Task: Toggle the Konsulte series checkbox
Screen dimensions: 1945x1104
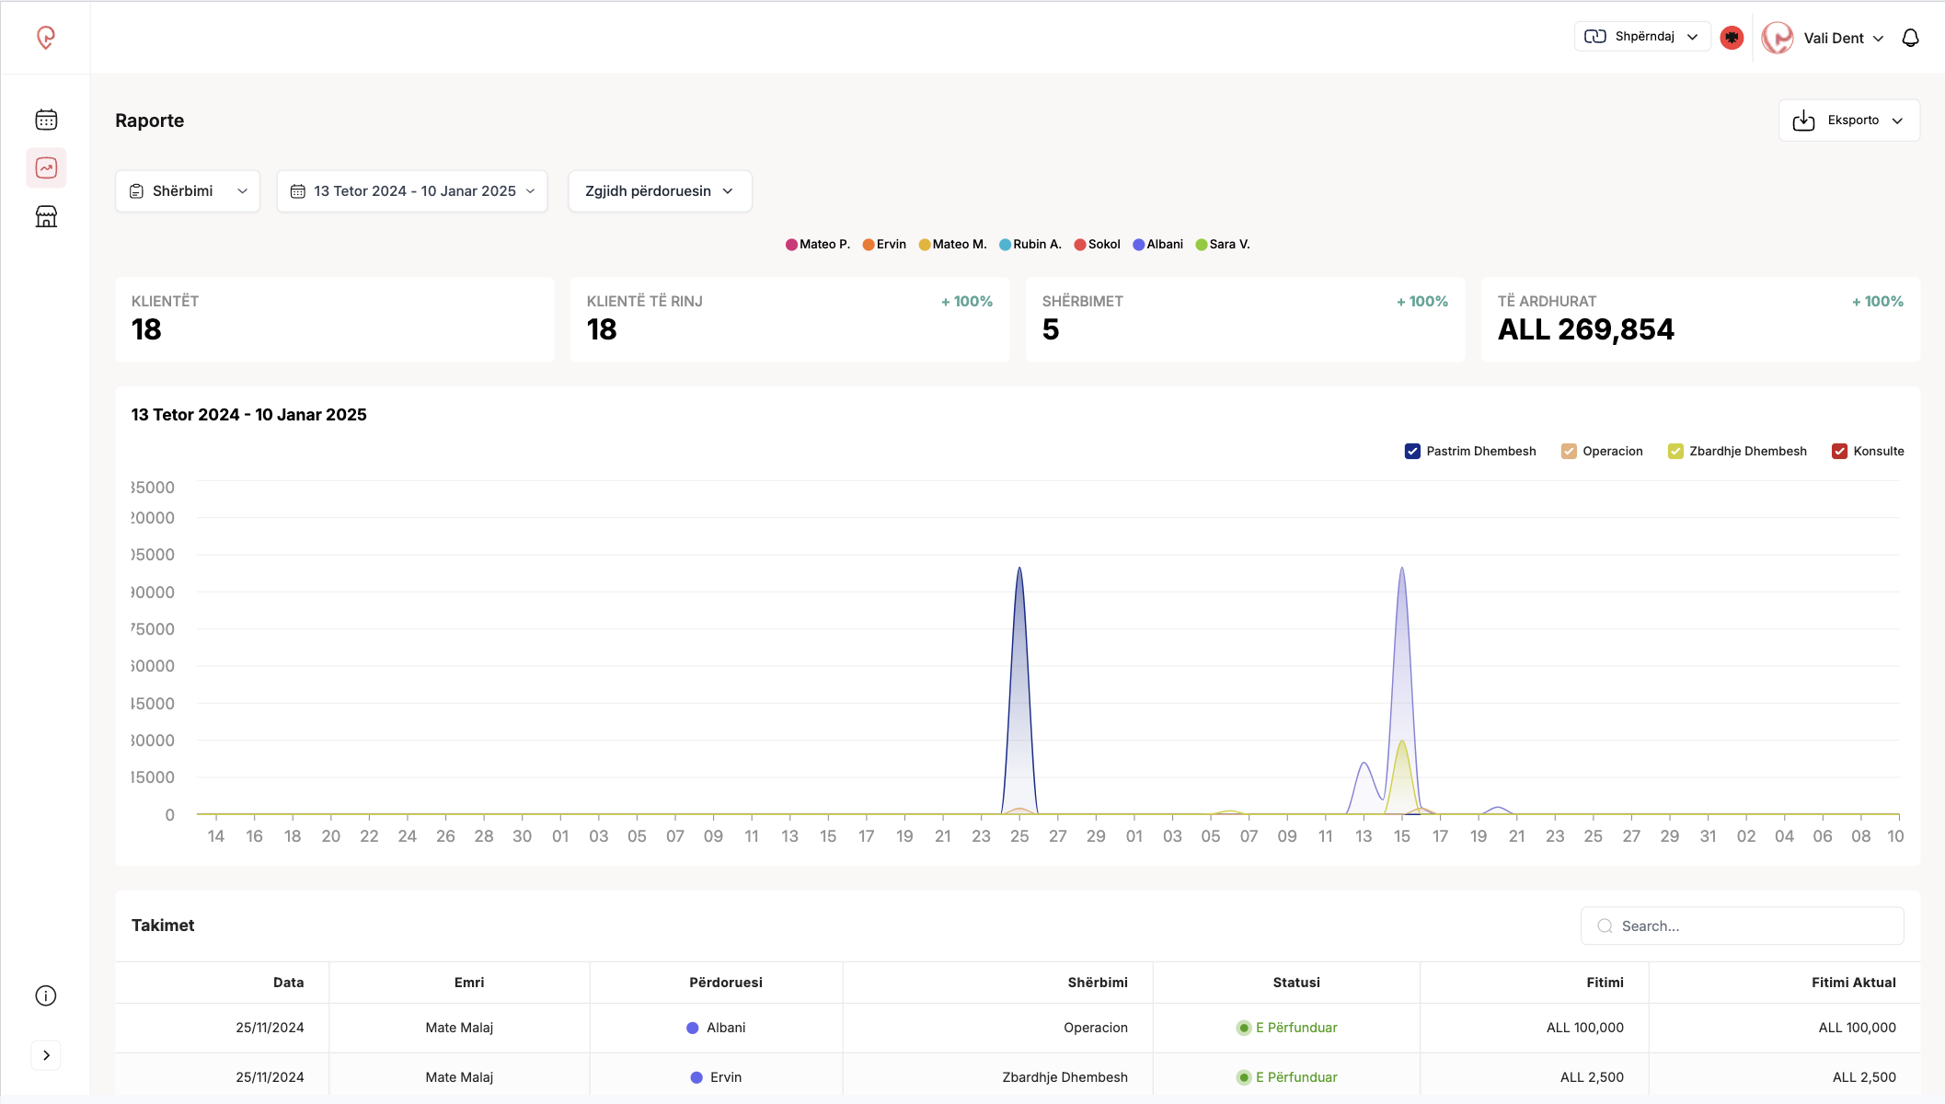Action: point(1839,451)
